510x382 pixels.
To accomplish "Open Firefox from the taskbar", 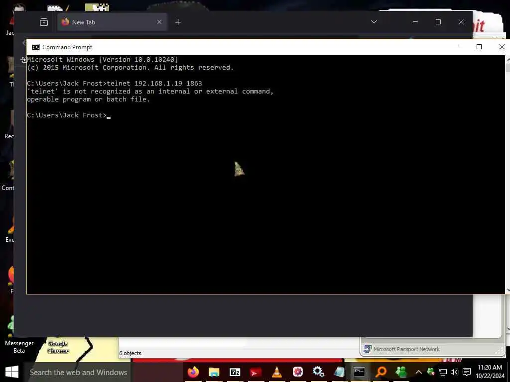I will 193,372.
